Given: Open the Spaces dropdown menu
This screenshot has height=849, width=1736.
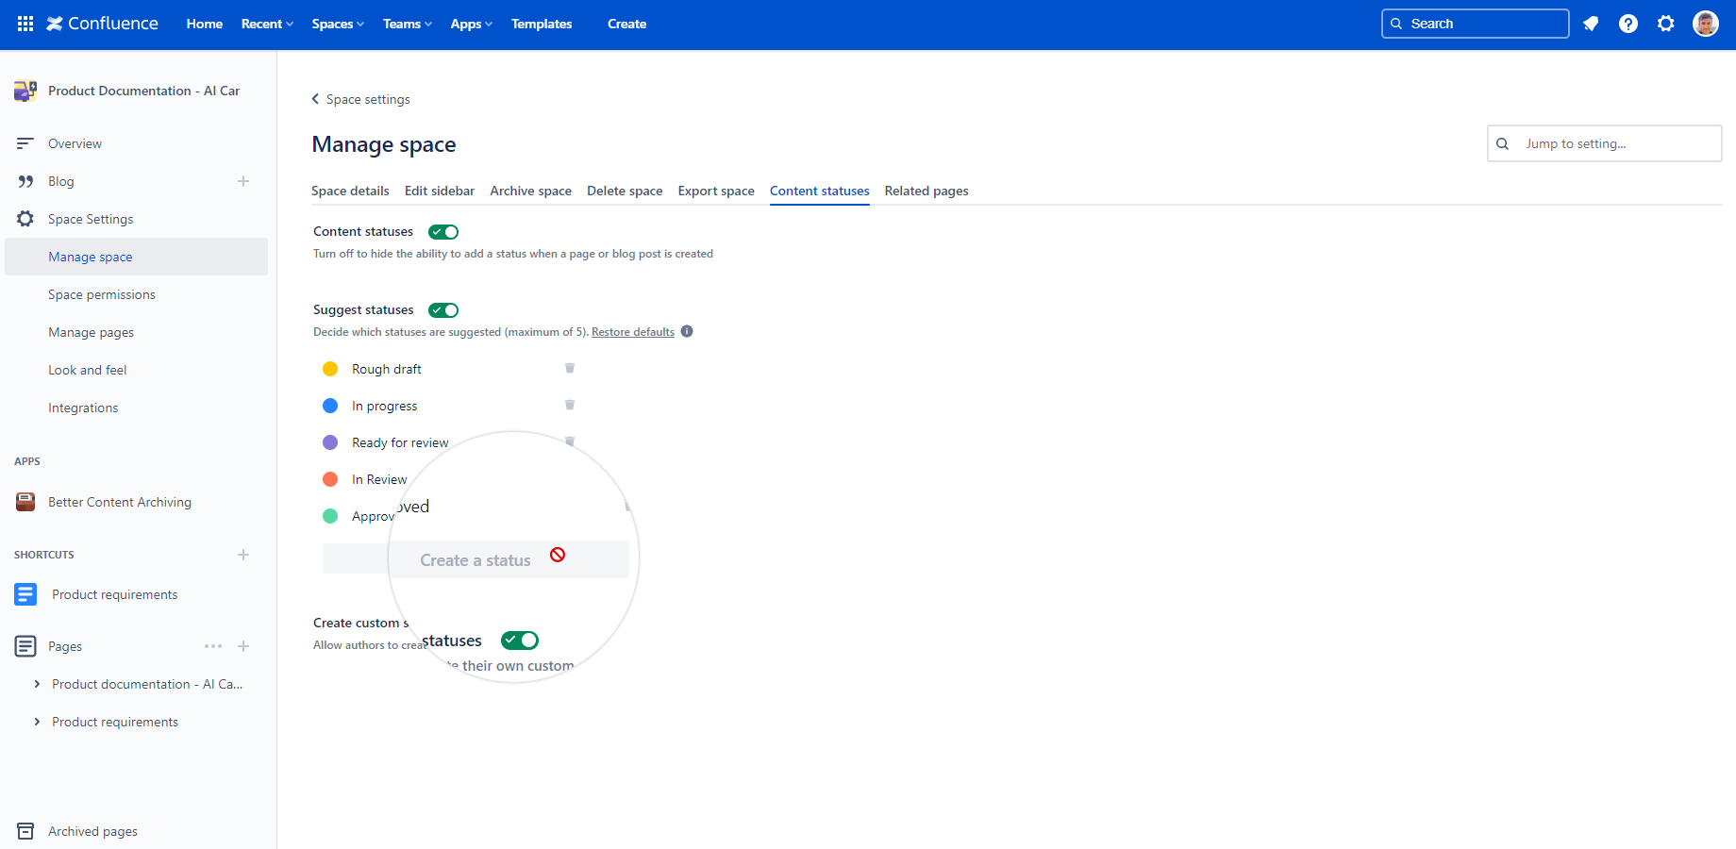Looking at the screenshot, I should [337, 24].
